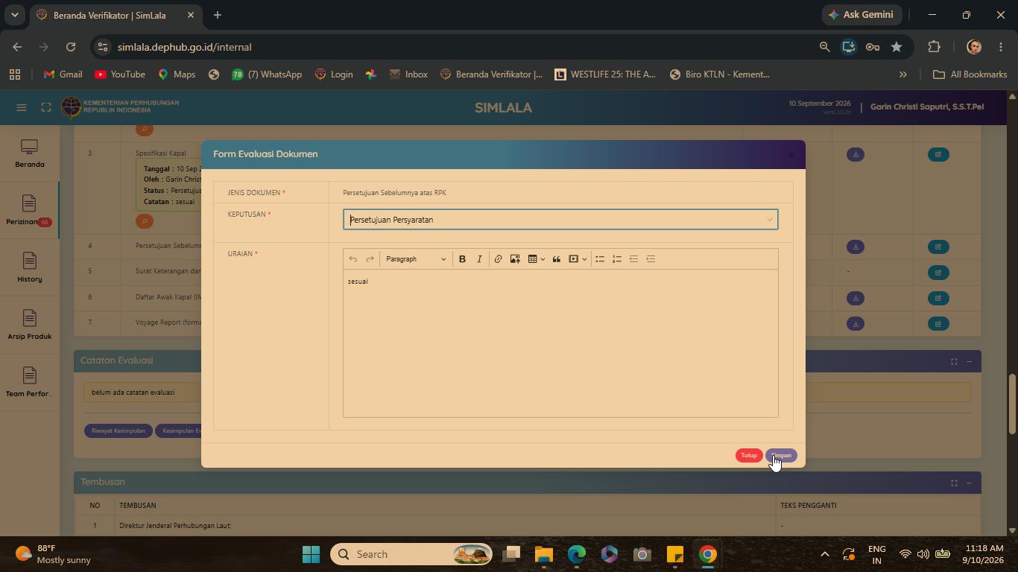This screenshot has height=572, width=1018.
Task: Close the Form Evaluasi Dokumen dialog
Action: click(x=791, y=155)
